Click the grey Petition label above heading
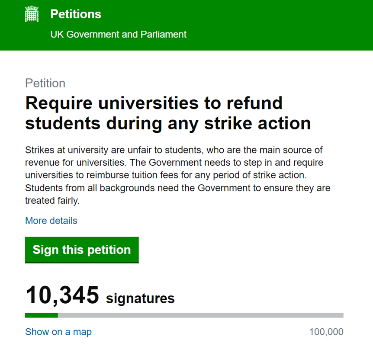Screen dimensions: 373x346 (x=45, y=83)
